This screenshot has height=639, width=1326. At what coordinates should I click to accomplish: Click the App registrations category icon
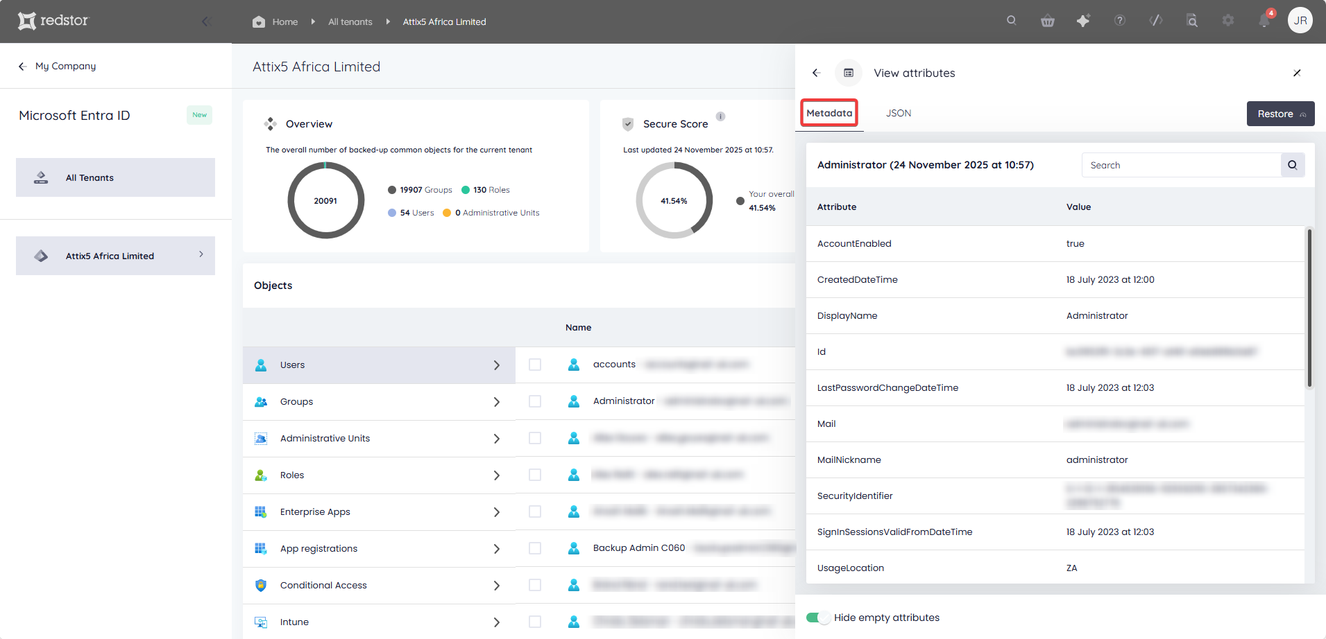pyautogui.click(x=261, y=549)
